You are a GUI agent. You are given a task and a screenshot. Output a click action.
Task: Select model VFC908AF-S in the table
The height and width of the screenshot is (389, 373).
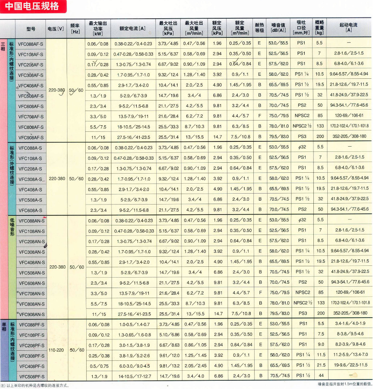click(x=31, y=137)
